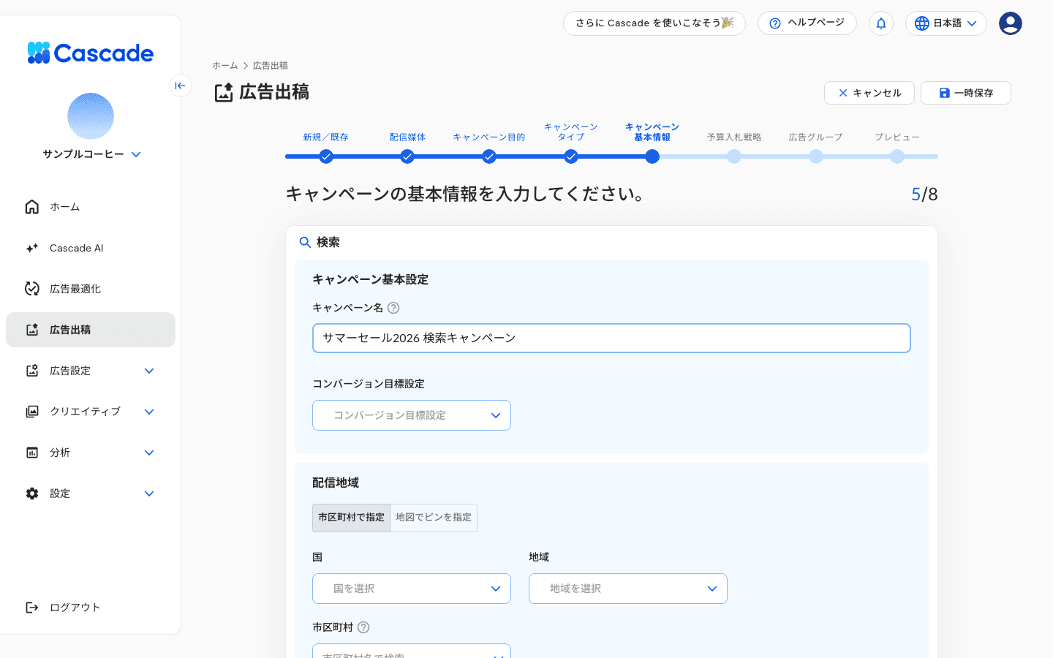The image size is (1053, 658).
Task: Open the コンバージョン目標設定 dropdown
Action: tap(412, 415)
